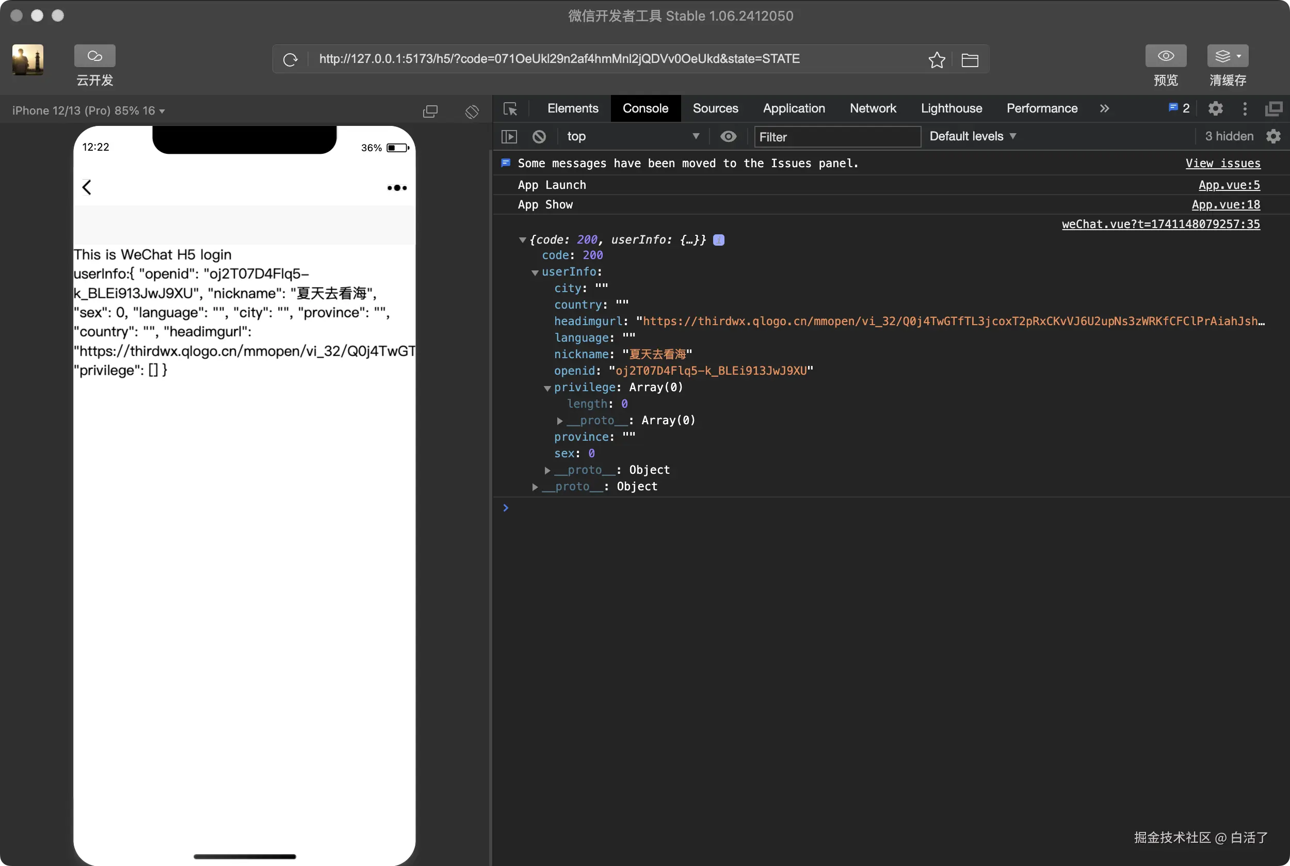This screenshot has width=1290, height=866.
Task: Open the folder icon beside address bar
Action: (x=970, y=60)
